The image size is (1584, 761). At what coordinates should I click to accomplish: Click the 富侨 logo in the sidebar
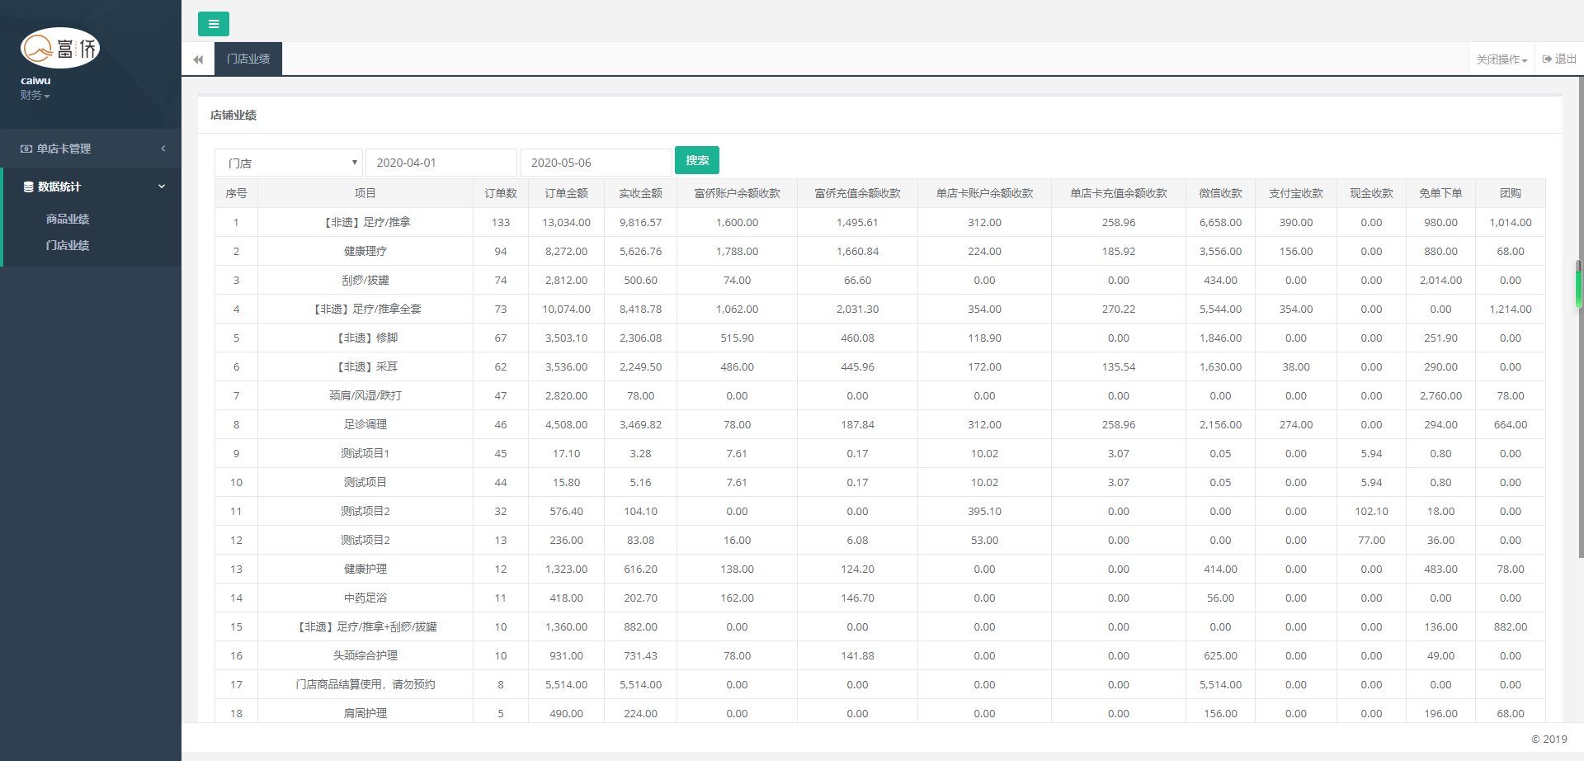60,48
